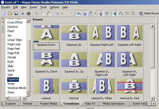The image size is (159, 109).
Task: Click the Make Movie button
Action: pyautogui.click(x=148, y=13)
